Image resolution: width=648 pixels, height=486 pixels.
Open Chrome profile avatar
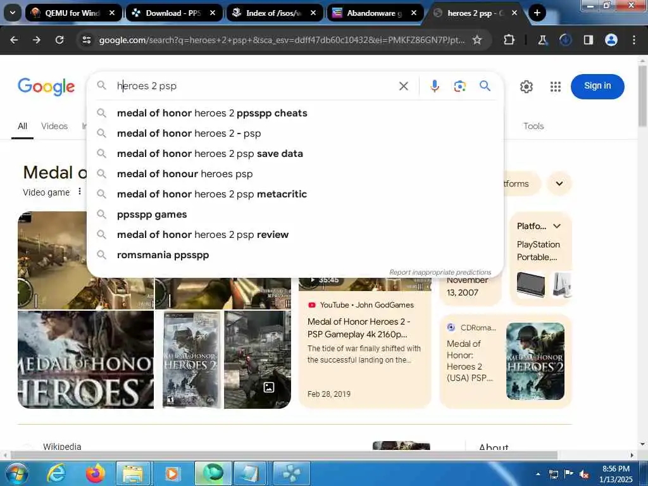611,40
